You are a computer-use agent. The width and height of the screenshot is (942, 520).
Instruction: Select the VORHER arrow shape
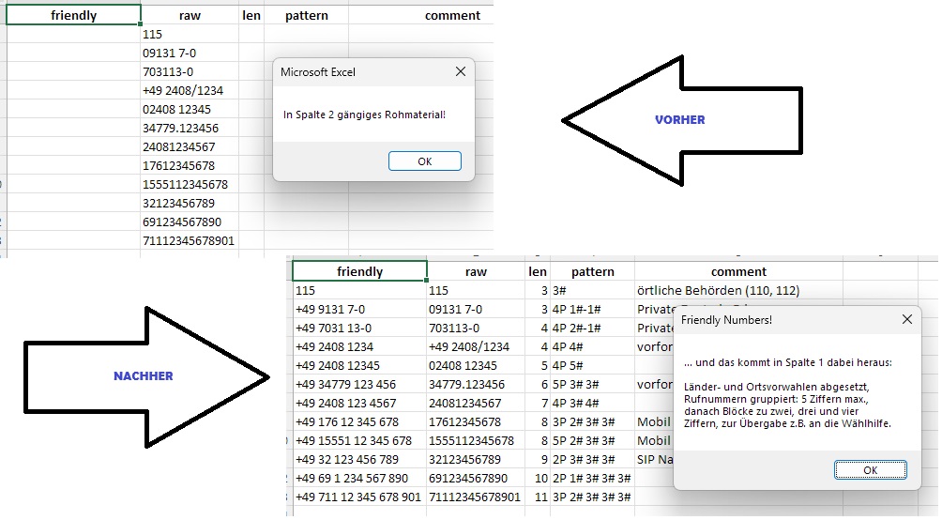[x=680, y=120]
